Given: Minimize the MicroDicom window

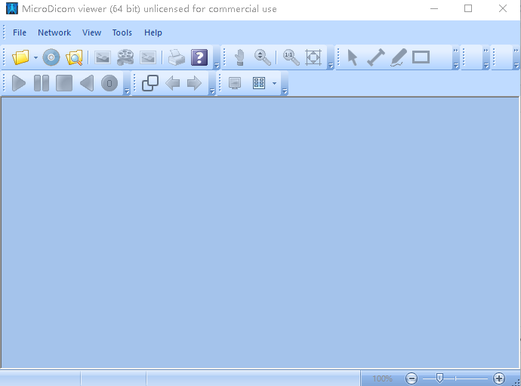Looking at the screenshot, I should click(434, 8).
